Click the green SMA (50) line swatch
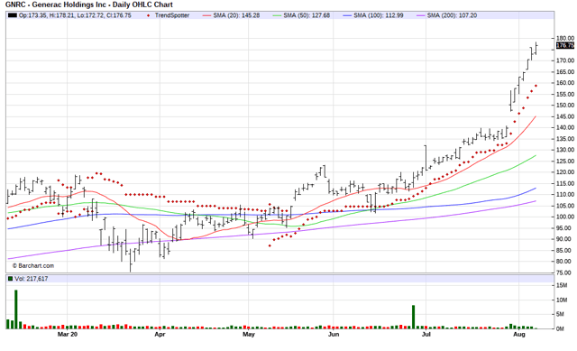 tap(277, 15)
